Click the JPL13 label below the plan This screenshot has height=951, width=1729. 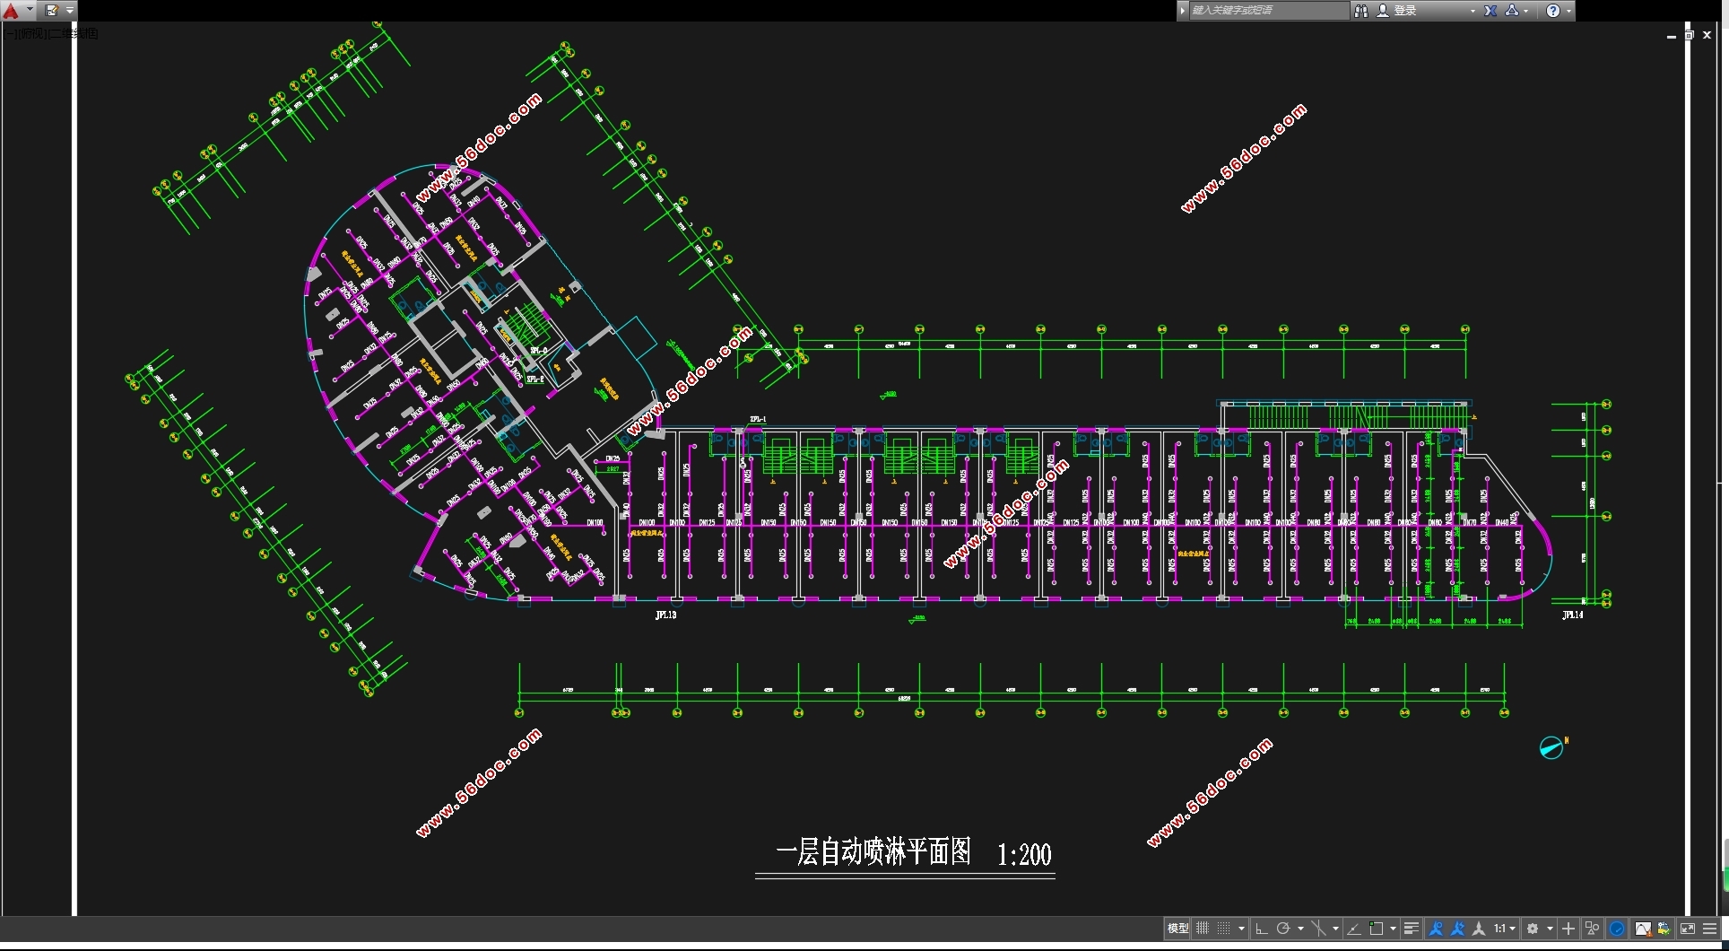(665, 615)
